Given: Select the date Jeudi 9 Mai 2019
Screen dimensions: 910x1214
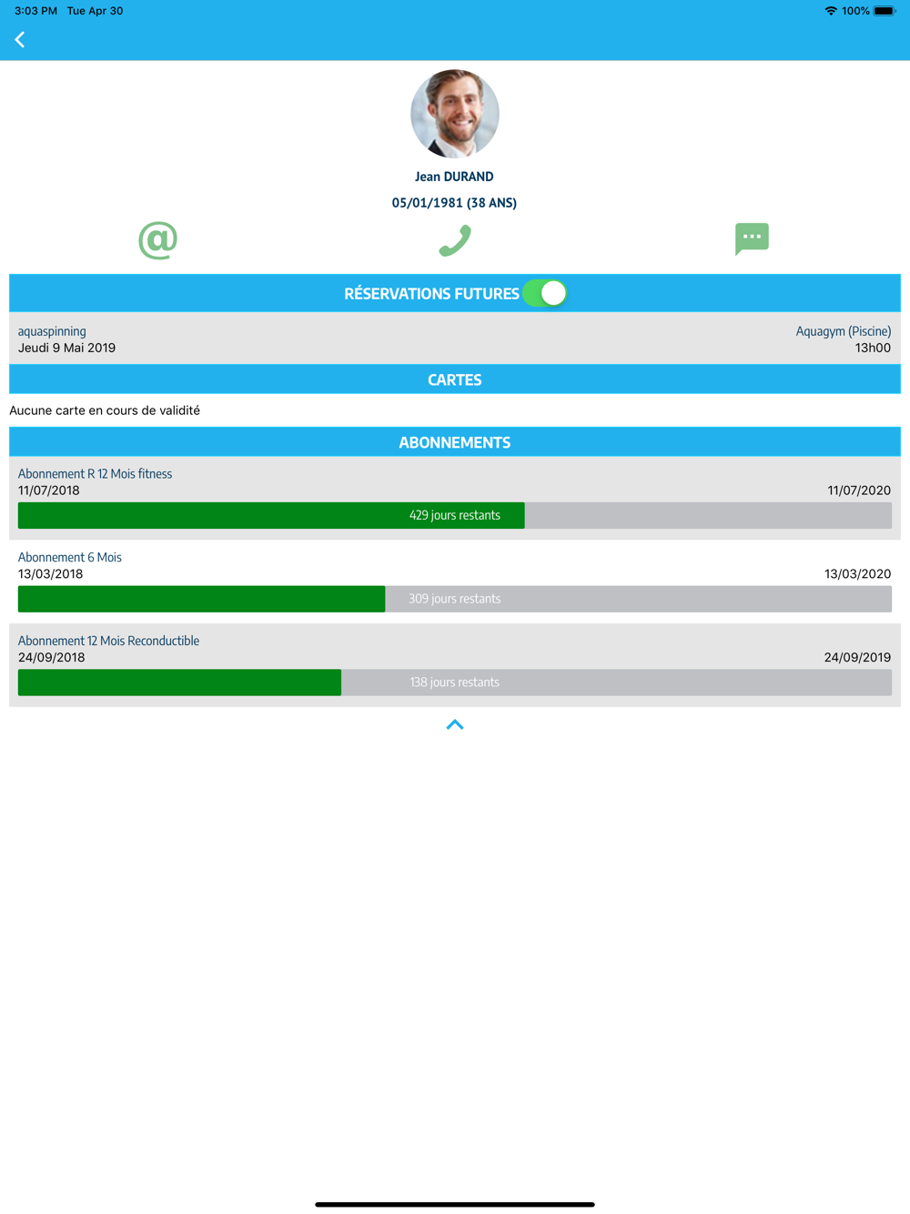Looking at the screenshot, I should click(x=66, y=348).
